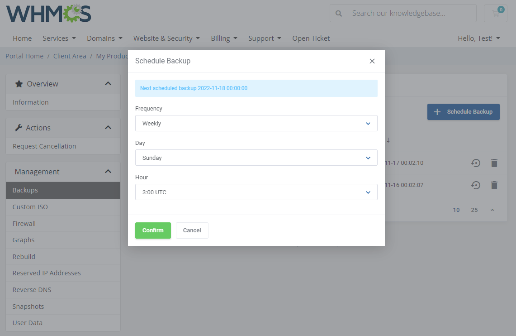516x336 pixels.
Task: Confirm the backup schedule
Action: (153, 230)
